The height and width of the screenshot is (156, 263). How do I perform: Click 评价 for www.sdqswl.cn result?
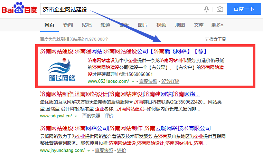[x=109, y=116]
